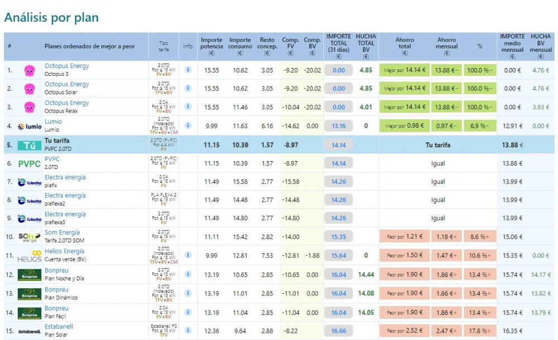Click Bonpreu logo beside Plan Dinámico
Viewport: 558px width, 340px height.
(x=30, y=294)
